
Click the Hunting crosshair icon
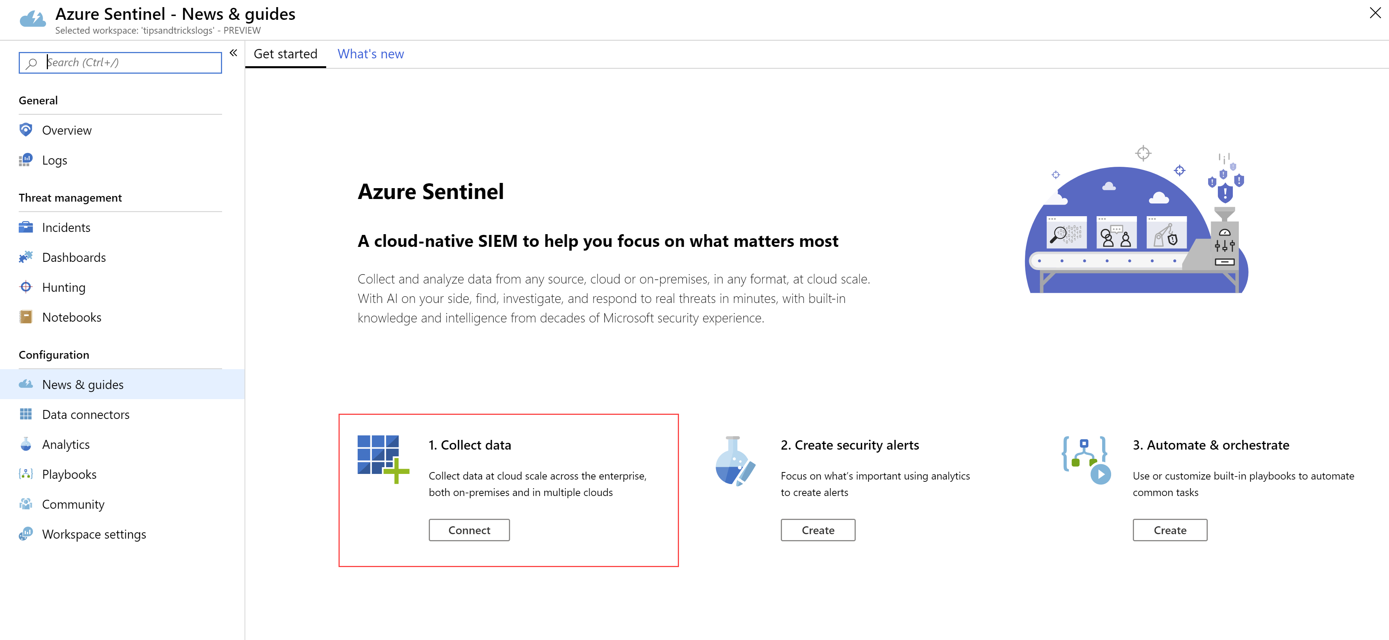coord(25,287)
